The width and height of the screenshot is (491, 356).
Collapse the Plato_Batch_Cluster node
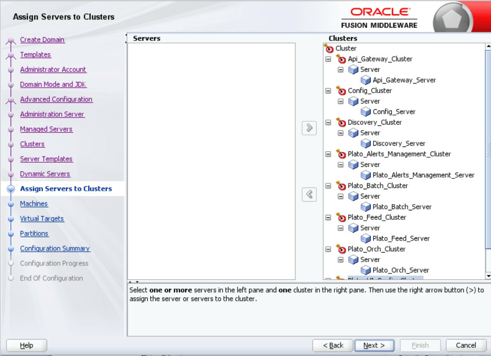328,186
